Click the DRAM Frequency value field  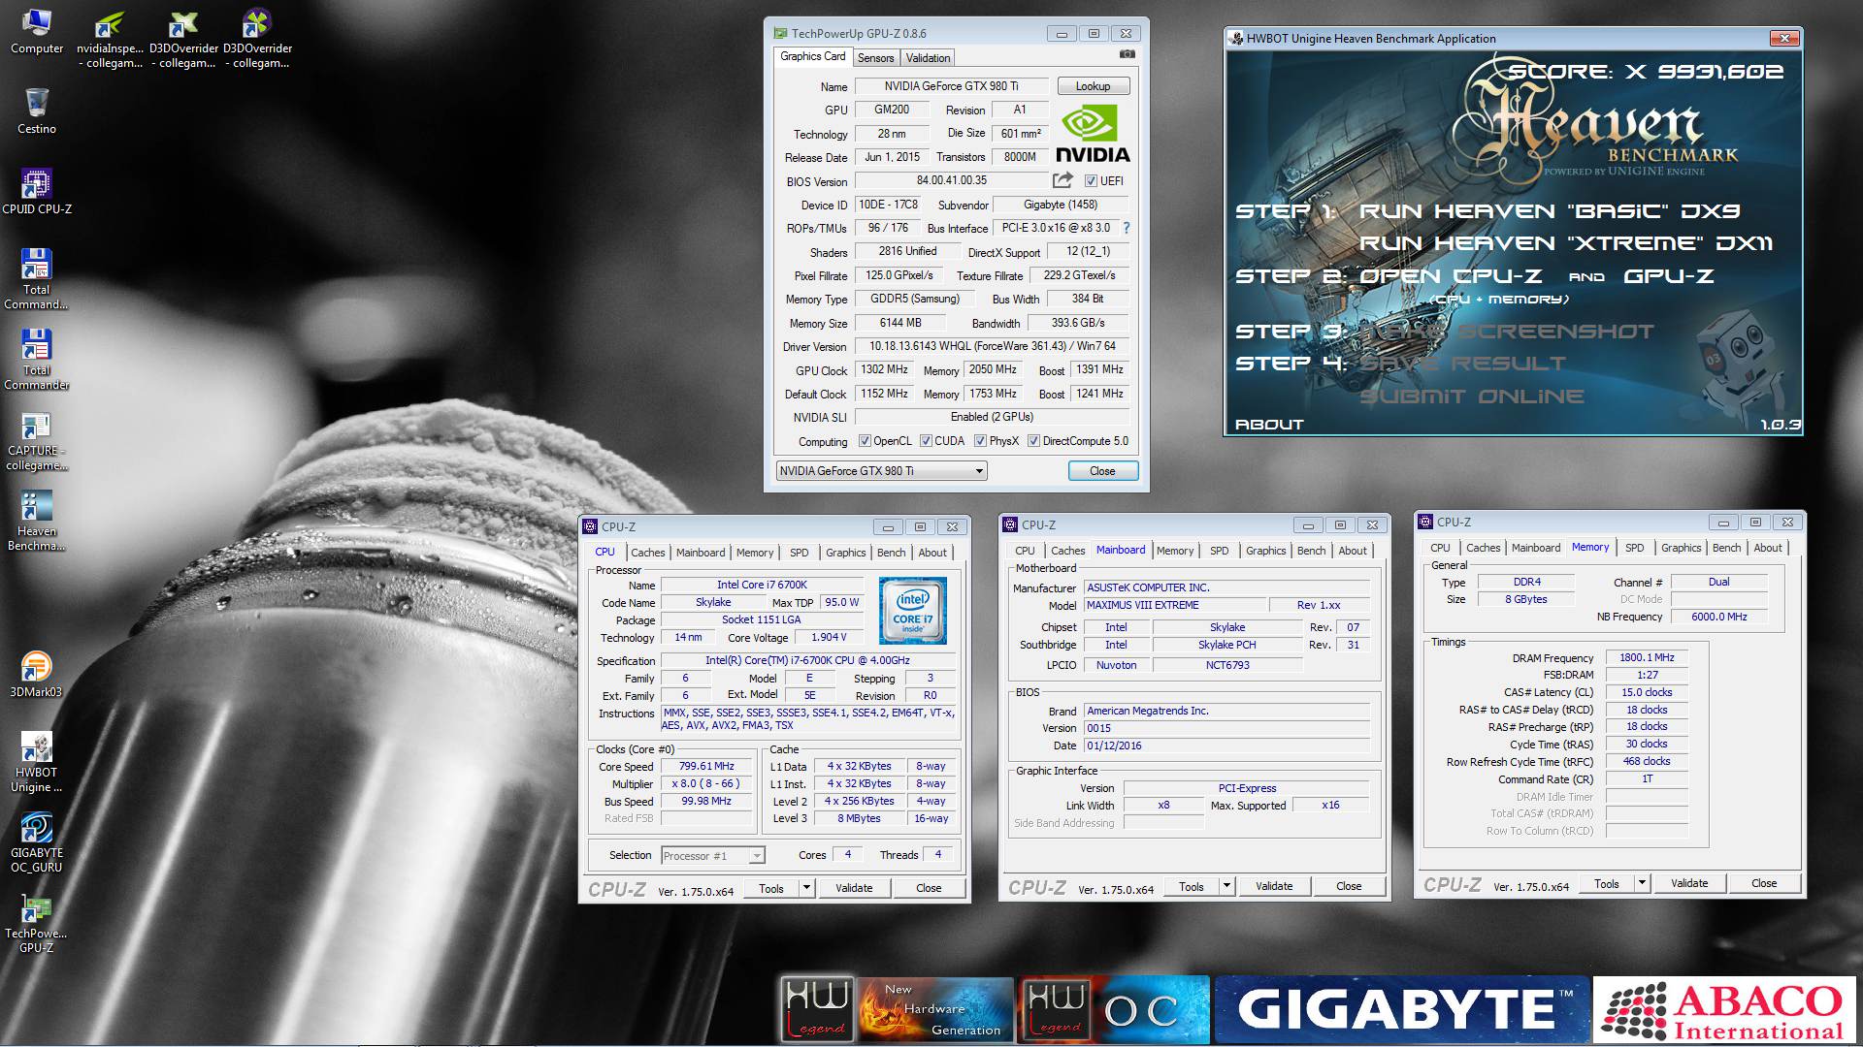(1647, 658)
